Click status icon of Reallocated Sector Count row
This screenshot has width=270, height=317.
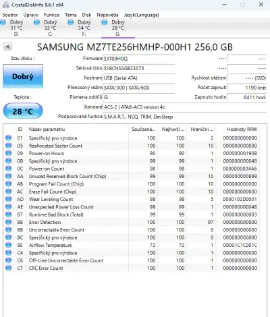[x=9, y=146]
